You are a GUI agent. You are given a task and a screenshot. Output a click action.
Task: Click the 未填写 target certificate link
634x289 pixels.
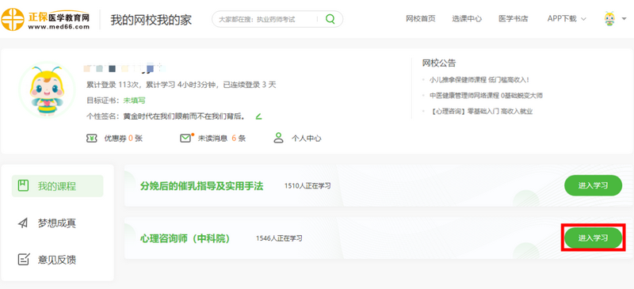134,101
